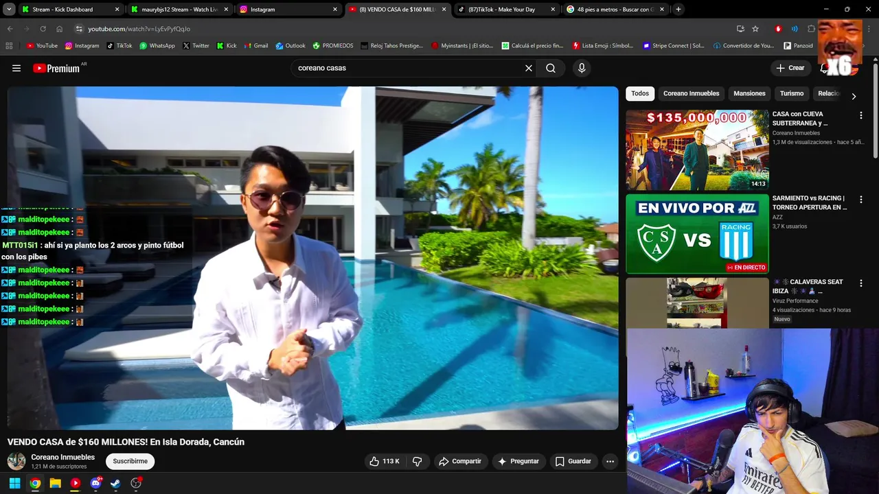Dislike the video with thumbs down
This screenshot has height=494, width=879.
[x=417, y=461]
